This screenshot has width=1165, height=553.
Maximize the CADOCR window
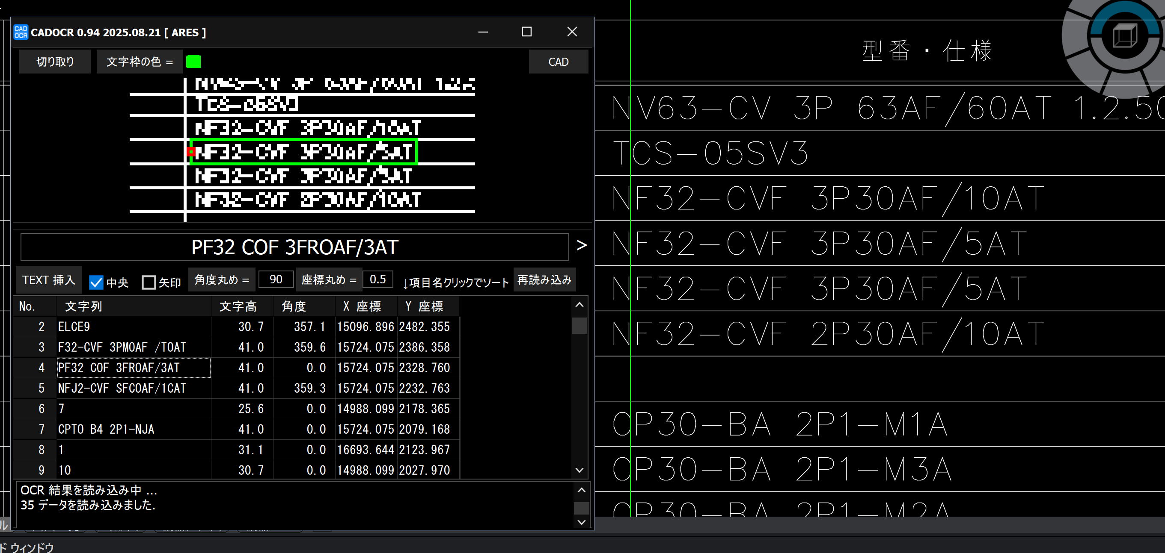pyautogui.click(x=526, y=32)
